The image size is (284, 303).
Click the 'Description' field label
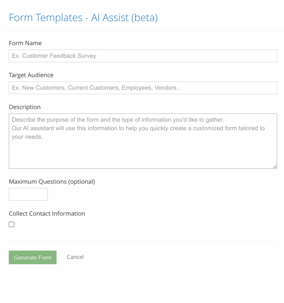(25, 107)
